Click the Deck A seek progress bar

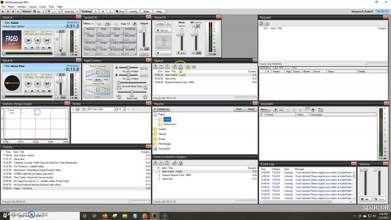28,53
